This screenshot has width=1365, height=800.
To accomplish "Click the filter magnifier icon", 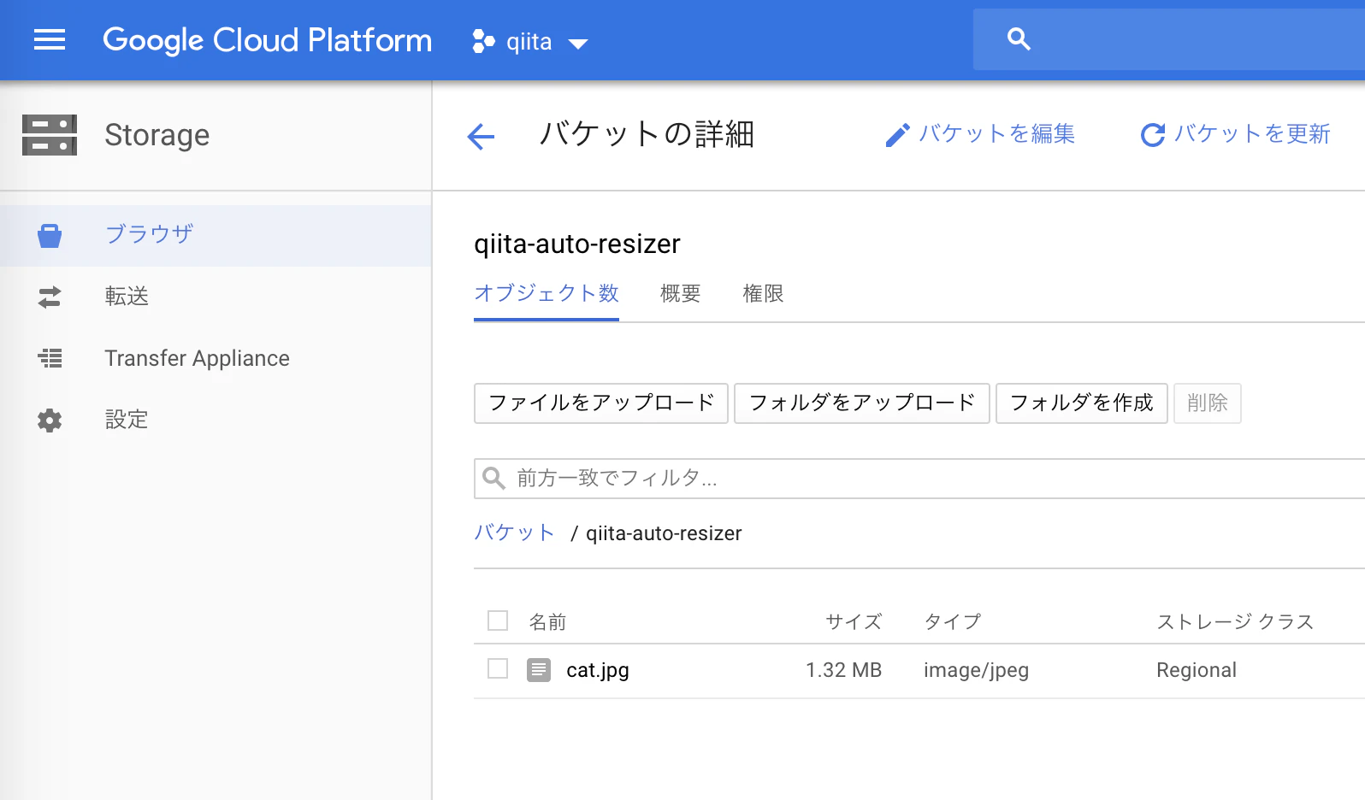I will pos(494,478).
